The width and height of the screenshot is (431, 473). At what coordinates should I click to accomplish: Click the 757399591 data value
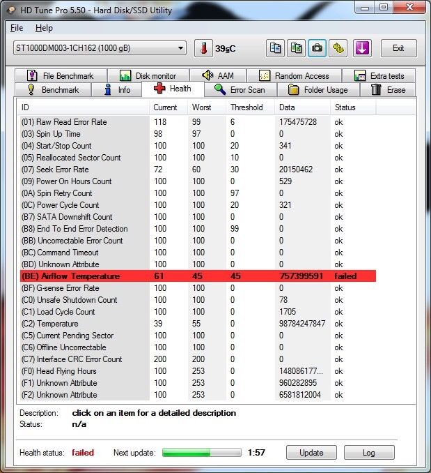(x=301, y=276)
